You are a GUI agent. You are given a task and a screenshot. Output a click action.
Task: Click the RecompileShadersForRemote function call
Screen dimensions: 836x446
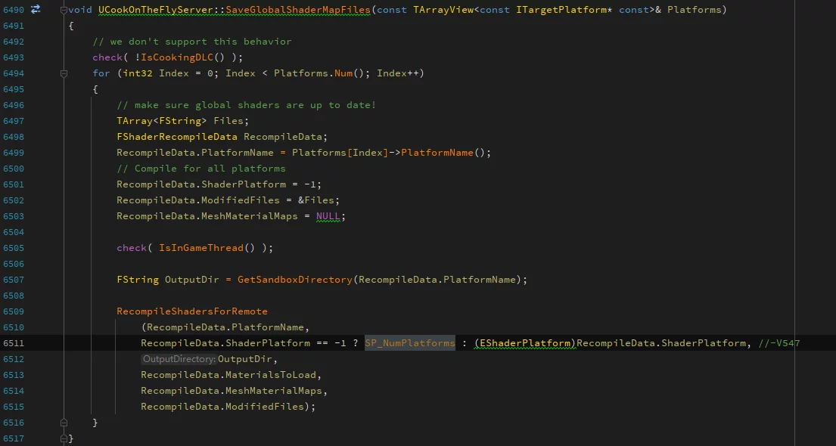click(x=192, y=311)
